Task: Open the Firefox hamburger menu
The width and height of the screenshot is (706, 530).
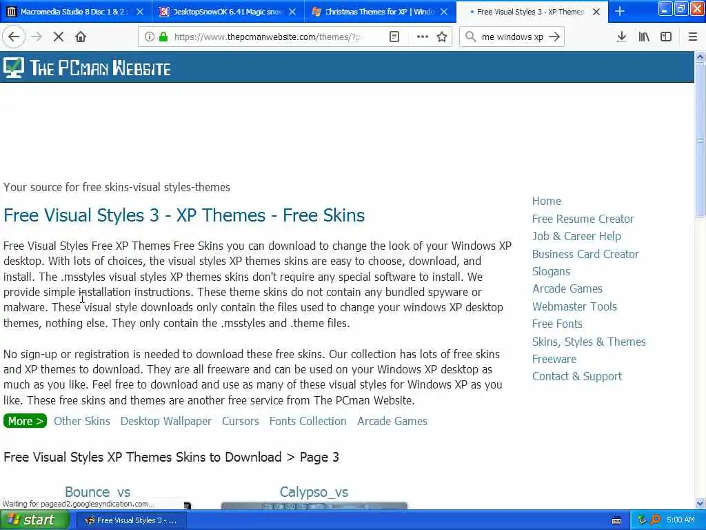Action: [692, 37]
